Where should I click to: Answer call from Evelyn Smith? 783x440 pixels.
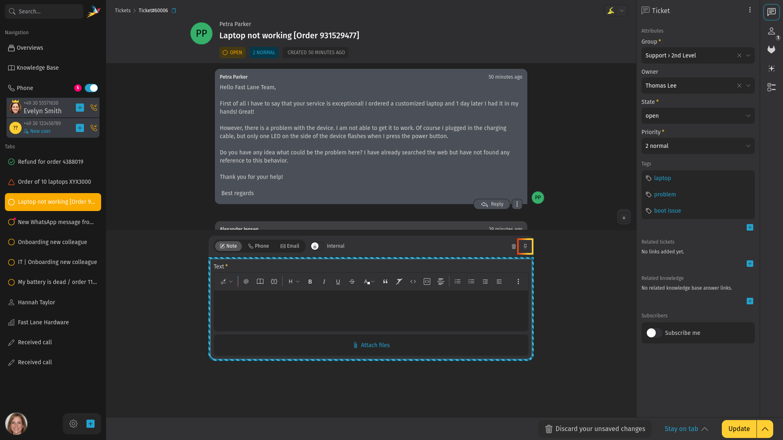point(94,108)
